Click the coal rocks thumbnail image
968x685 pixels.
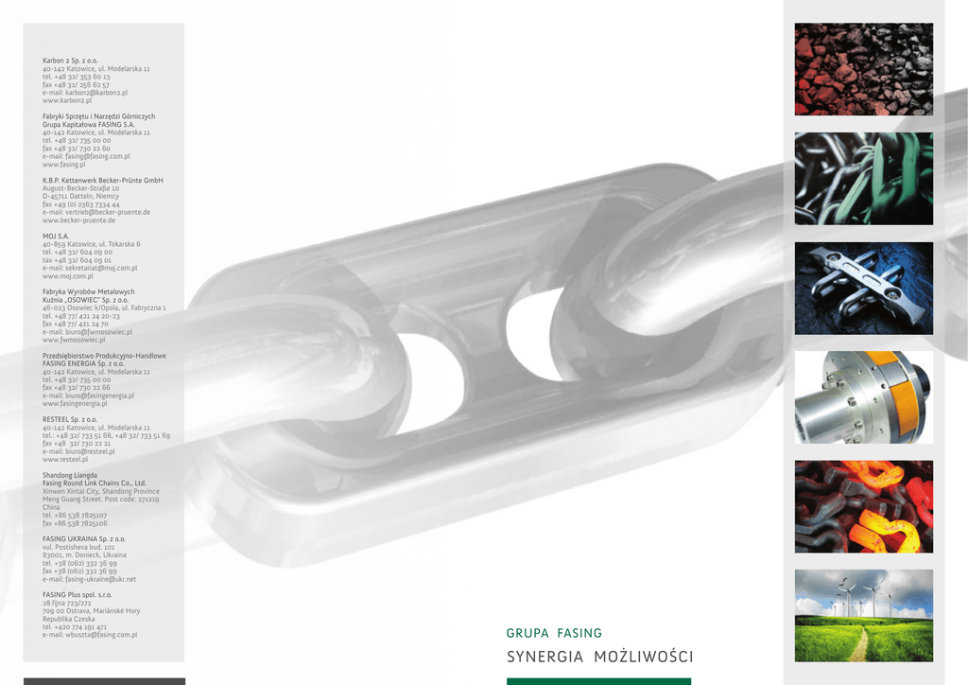pos(864,69)
